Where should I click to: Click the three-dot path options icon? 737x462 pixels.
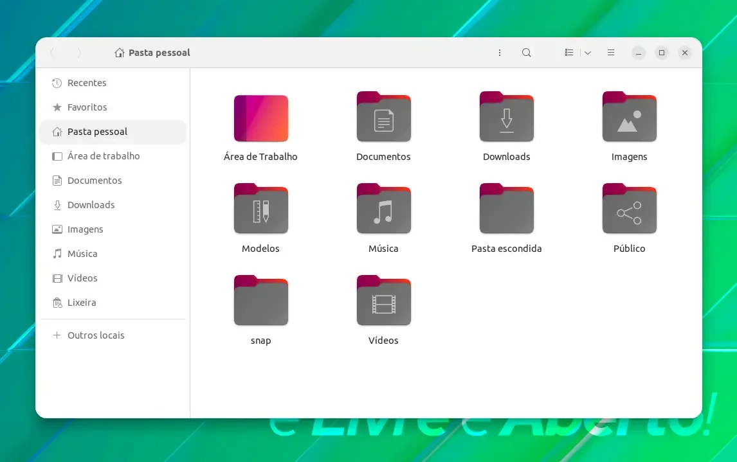(500, 53)
